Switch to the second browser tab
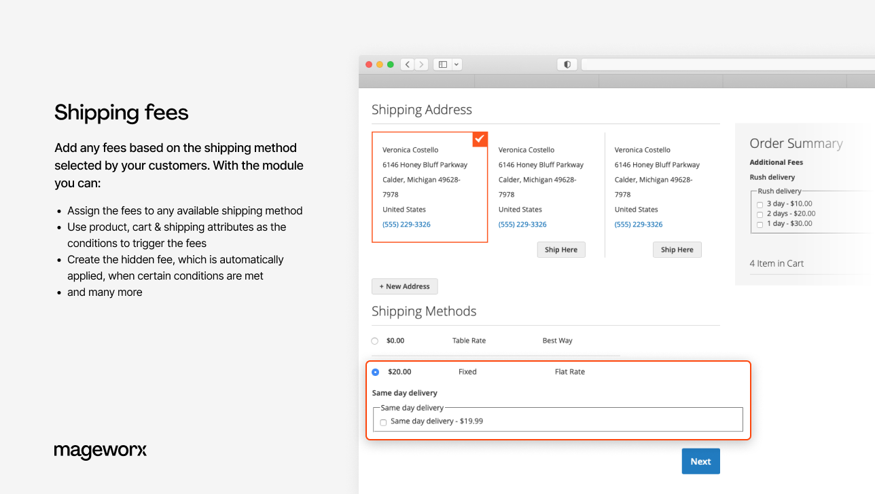Screen dimensions: 875x494 pos(536,81)
